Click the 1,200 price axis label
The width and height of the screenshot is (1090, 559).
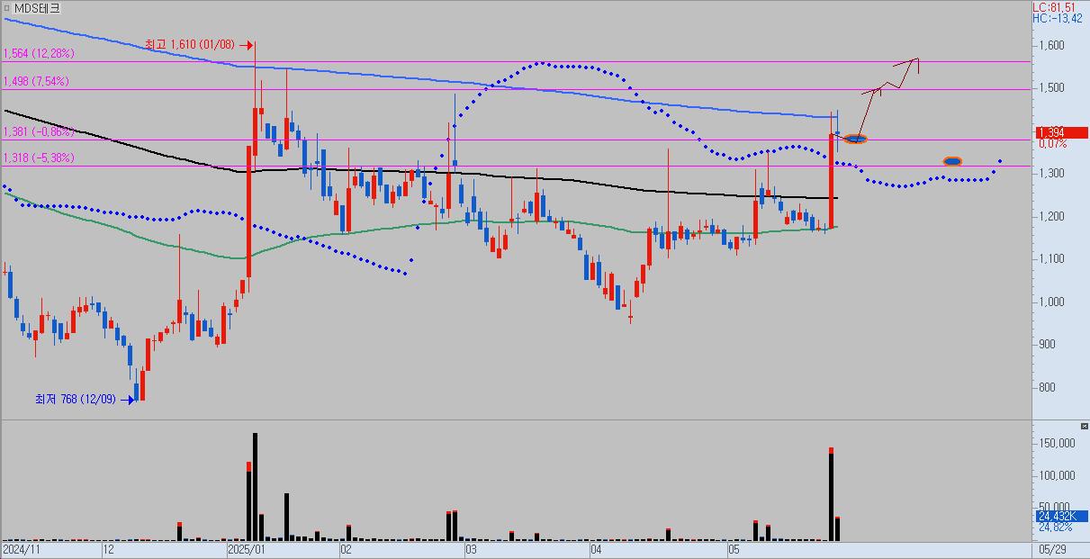point(1053,216)
